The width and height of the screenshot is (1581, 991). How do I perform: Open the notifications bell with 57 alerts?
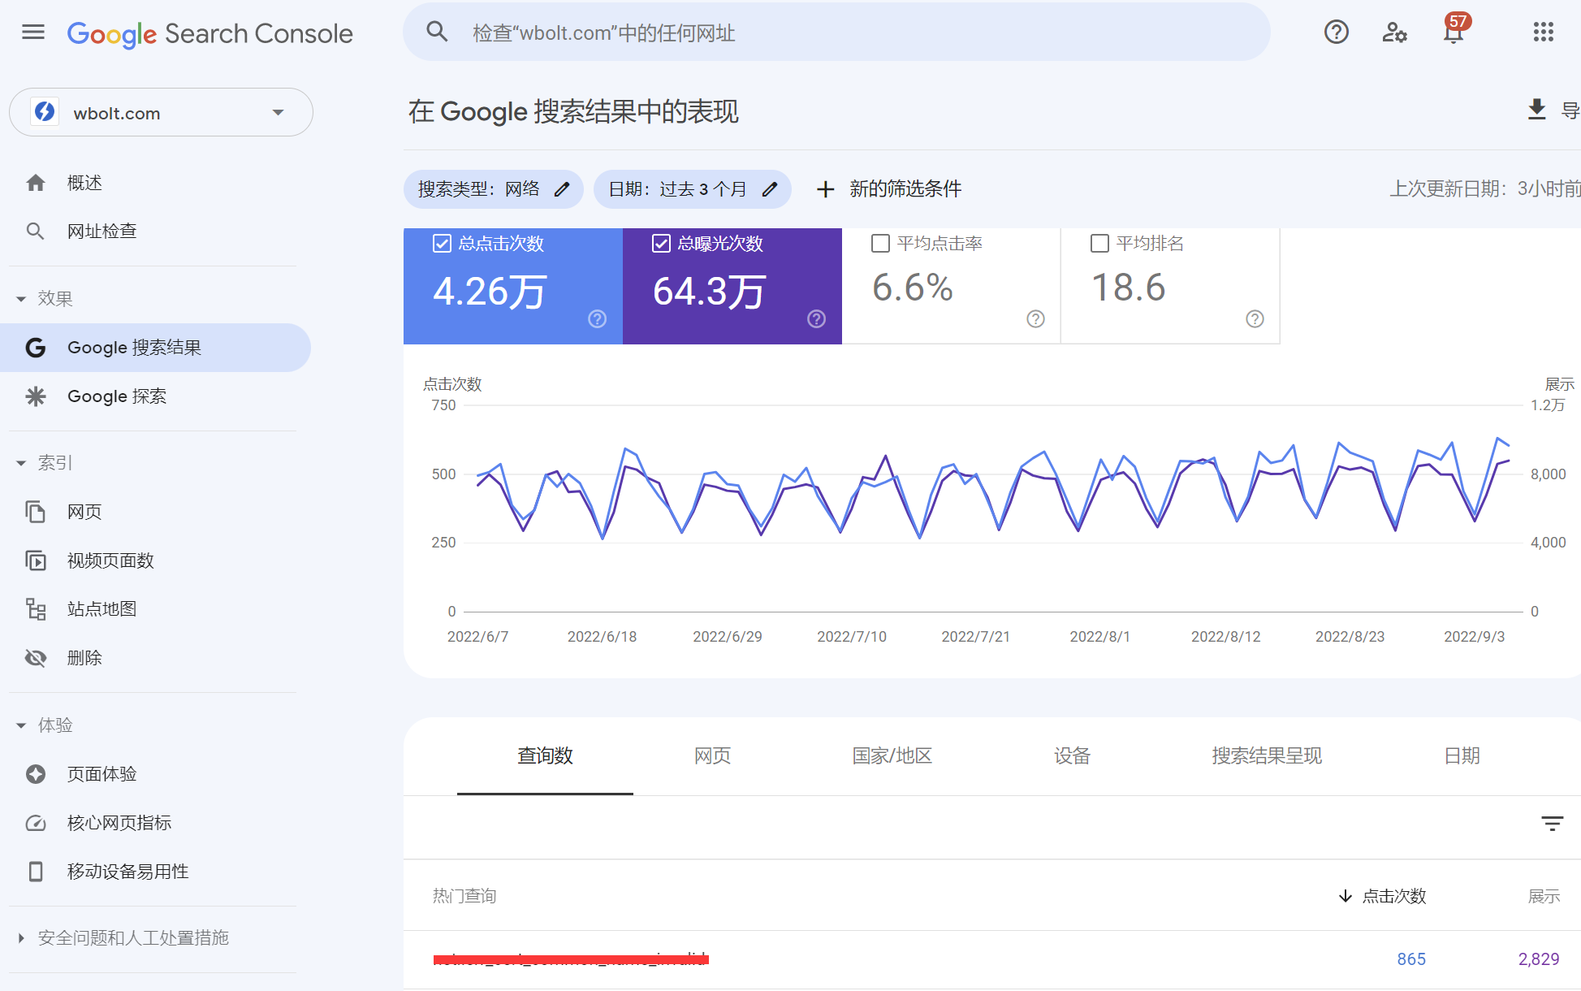tap(1454, 32)
